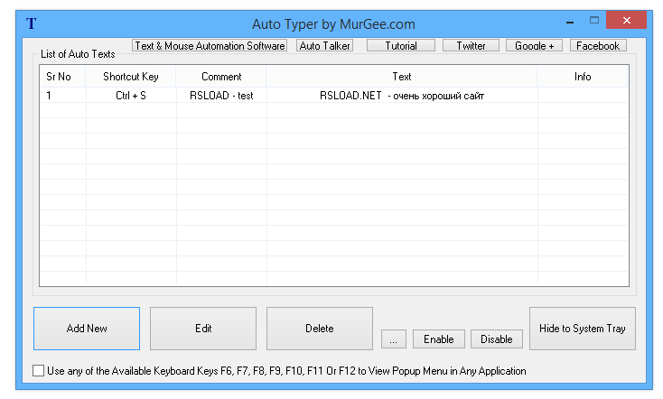The image size is (663, 399).
Task: Select the Ctrl + S row in list
Action: (131, 95)
